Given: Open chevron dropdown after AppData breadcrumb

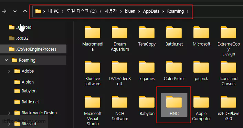Looking at the screenshot, I should coord(163,11).
